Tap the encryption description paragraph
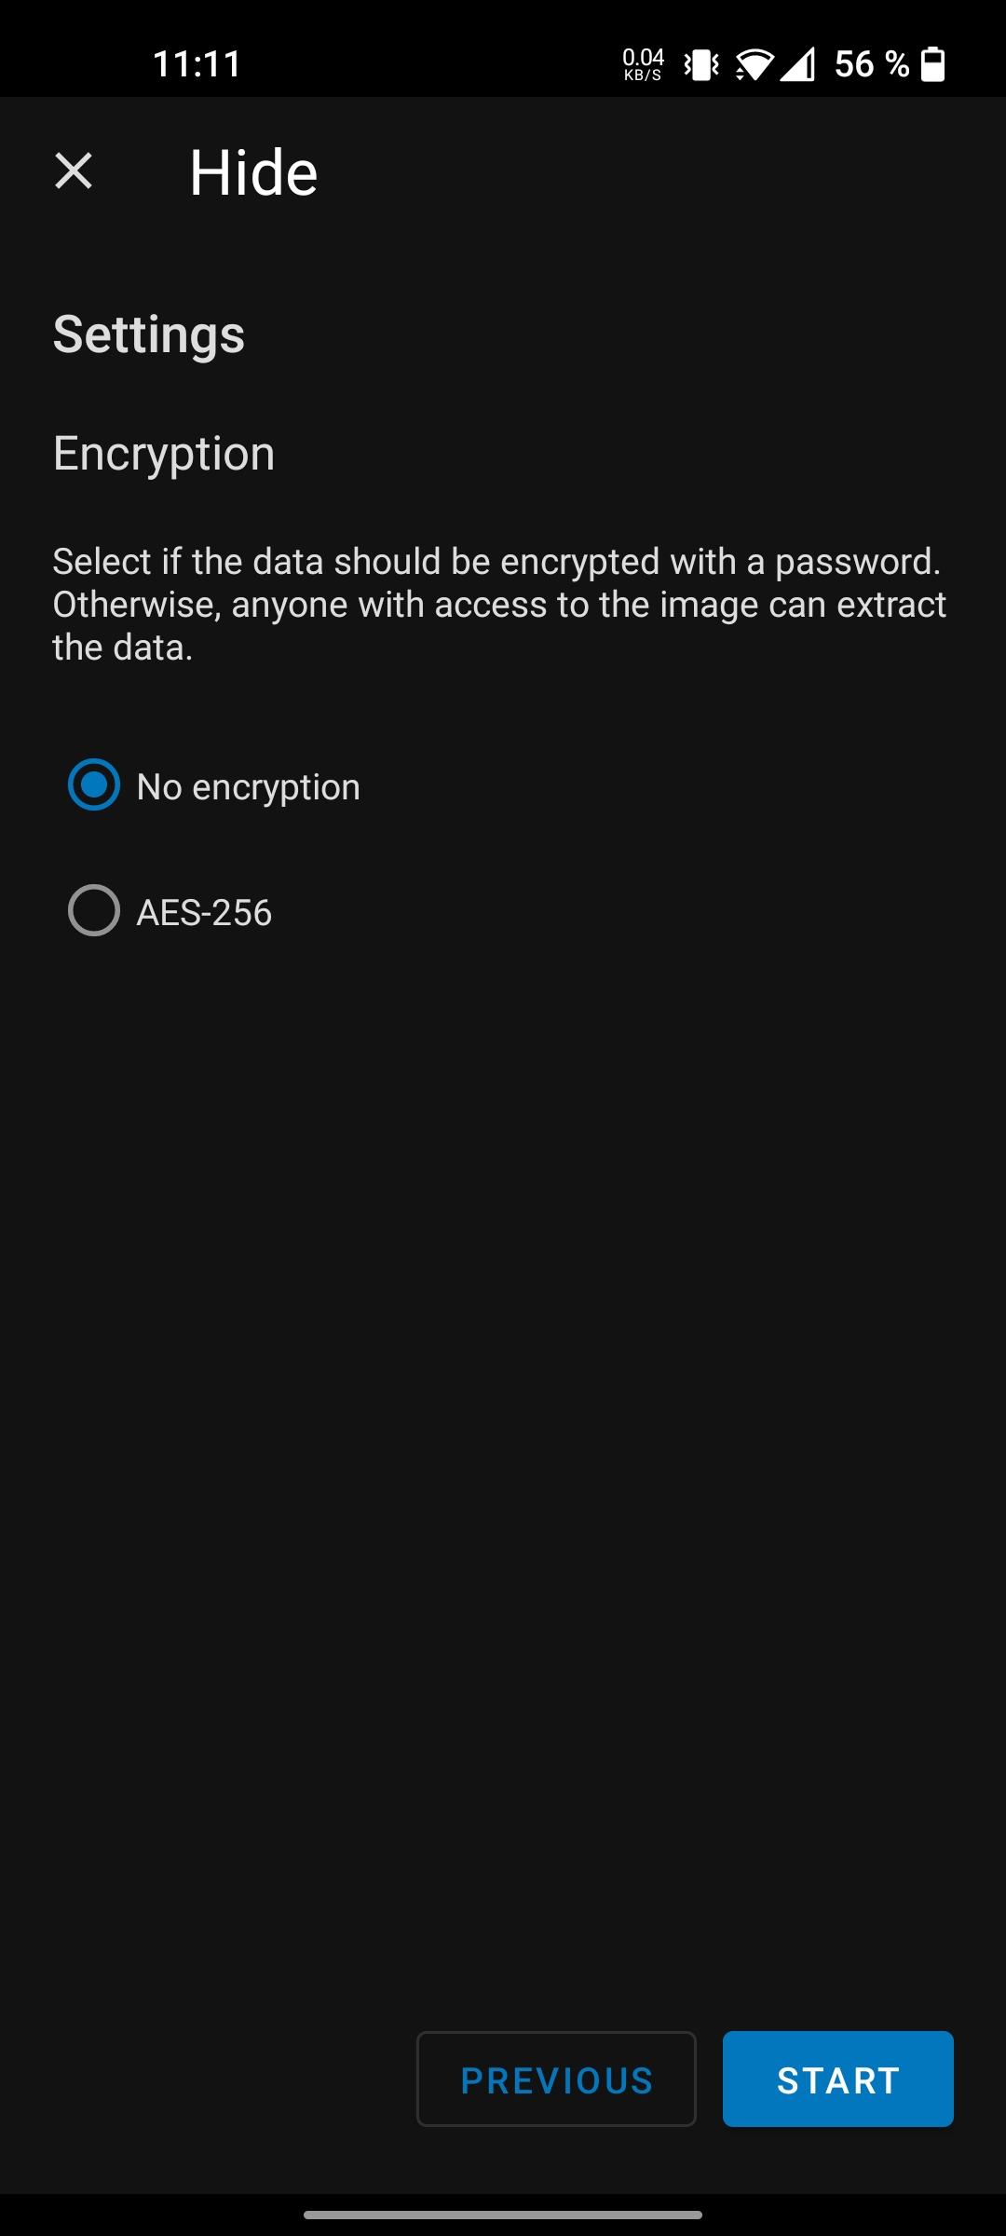This screenshot has height=2236, width=1006. [499, 605]
